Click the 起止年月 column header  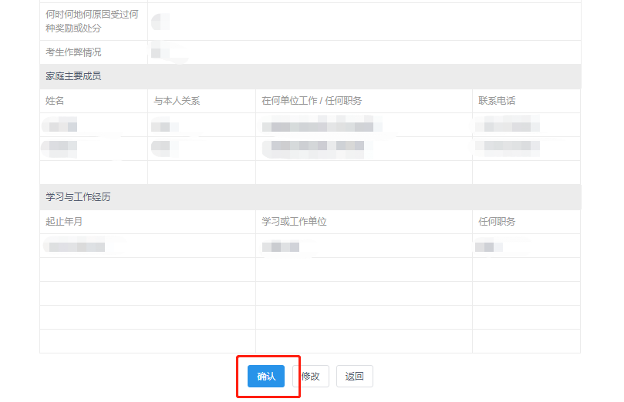(64, 222)
